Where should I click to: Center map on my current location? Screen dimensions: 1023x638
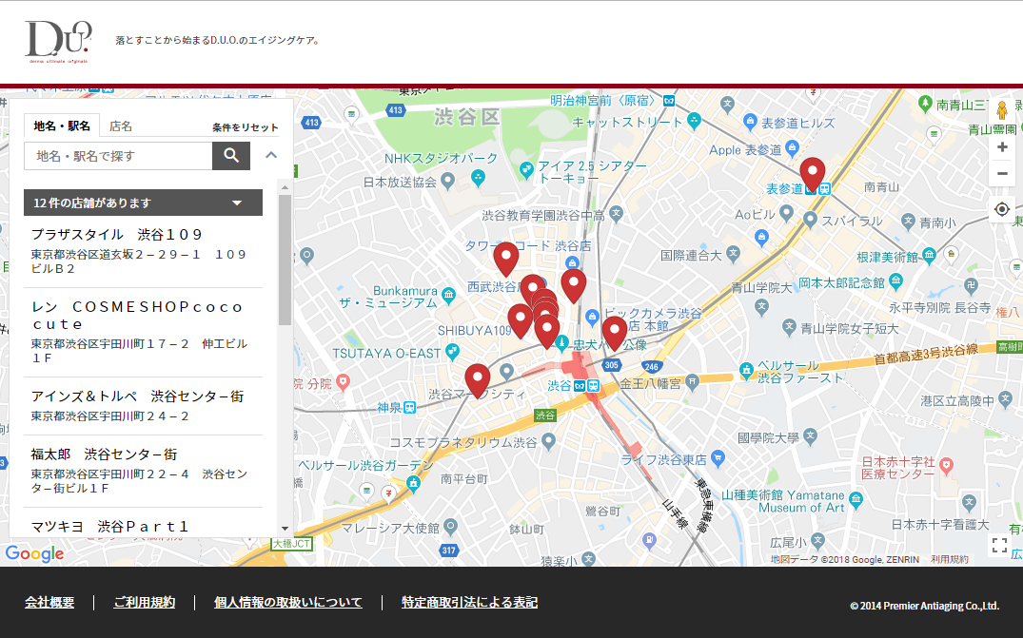(1001, 209)
